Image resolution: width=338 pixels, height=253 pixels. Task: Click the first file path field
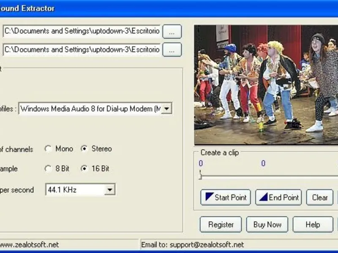click(x=82, y=31)
